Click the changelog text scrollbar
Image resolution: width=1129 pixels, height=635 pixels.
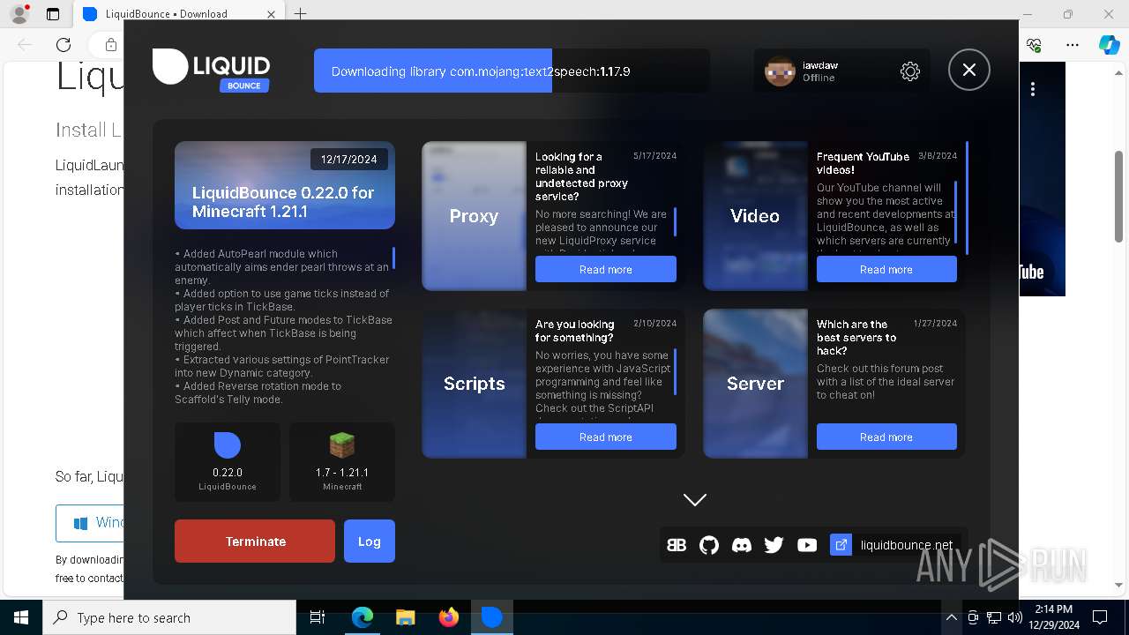pyautogui.click(x=393, y=258)
